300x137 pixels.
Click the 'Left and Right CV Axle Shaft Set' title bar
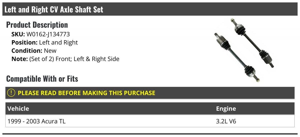(54, 10)
